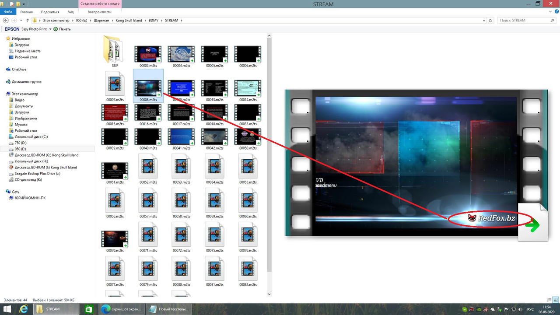Select file icon 00052.m2ts
Screen dimensions: 560x315
pos(148,168)
